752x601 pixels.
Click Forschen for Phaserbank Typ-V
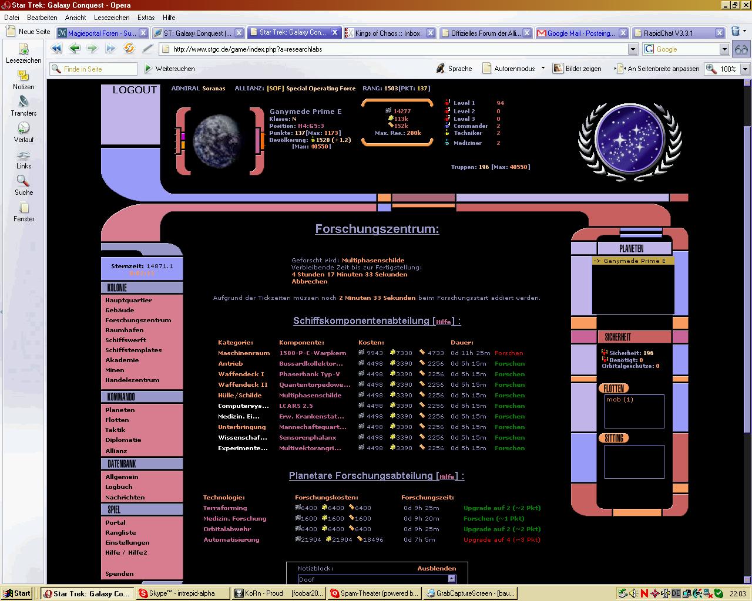pos(509,374)
